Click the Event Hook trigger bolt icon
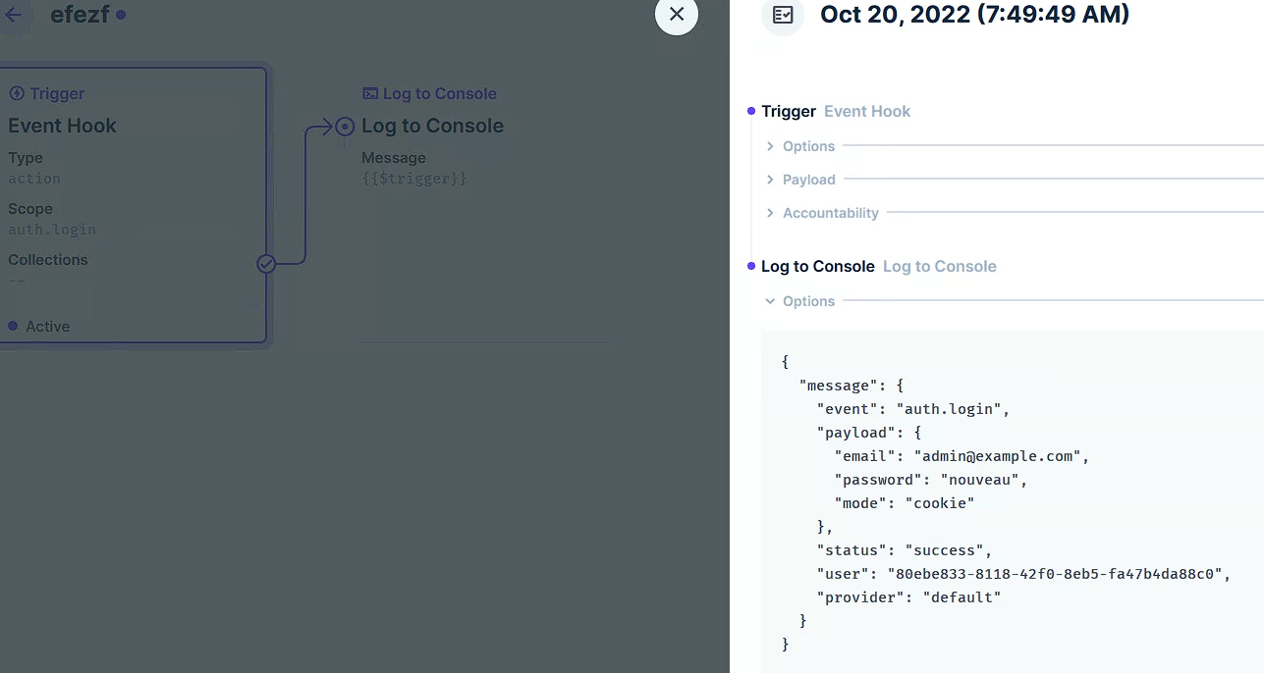The width and height of the screenshot is (1264, 673). pyautogui.click(x=18, y=92)
